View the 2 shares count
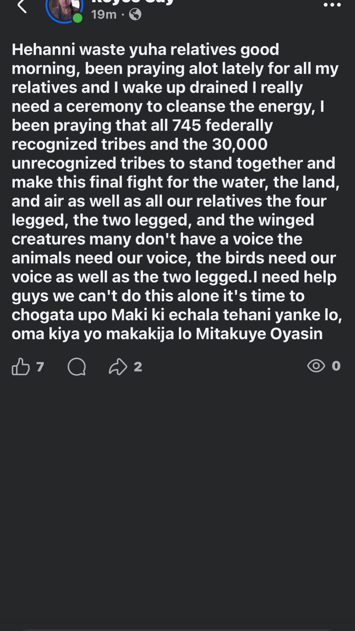 click(138, 367)
